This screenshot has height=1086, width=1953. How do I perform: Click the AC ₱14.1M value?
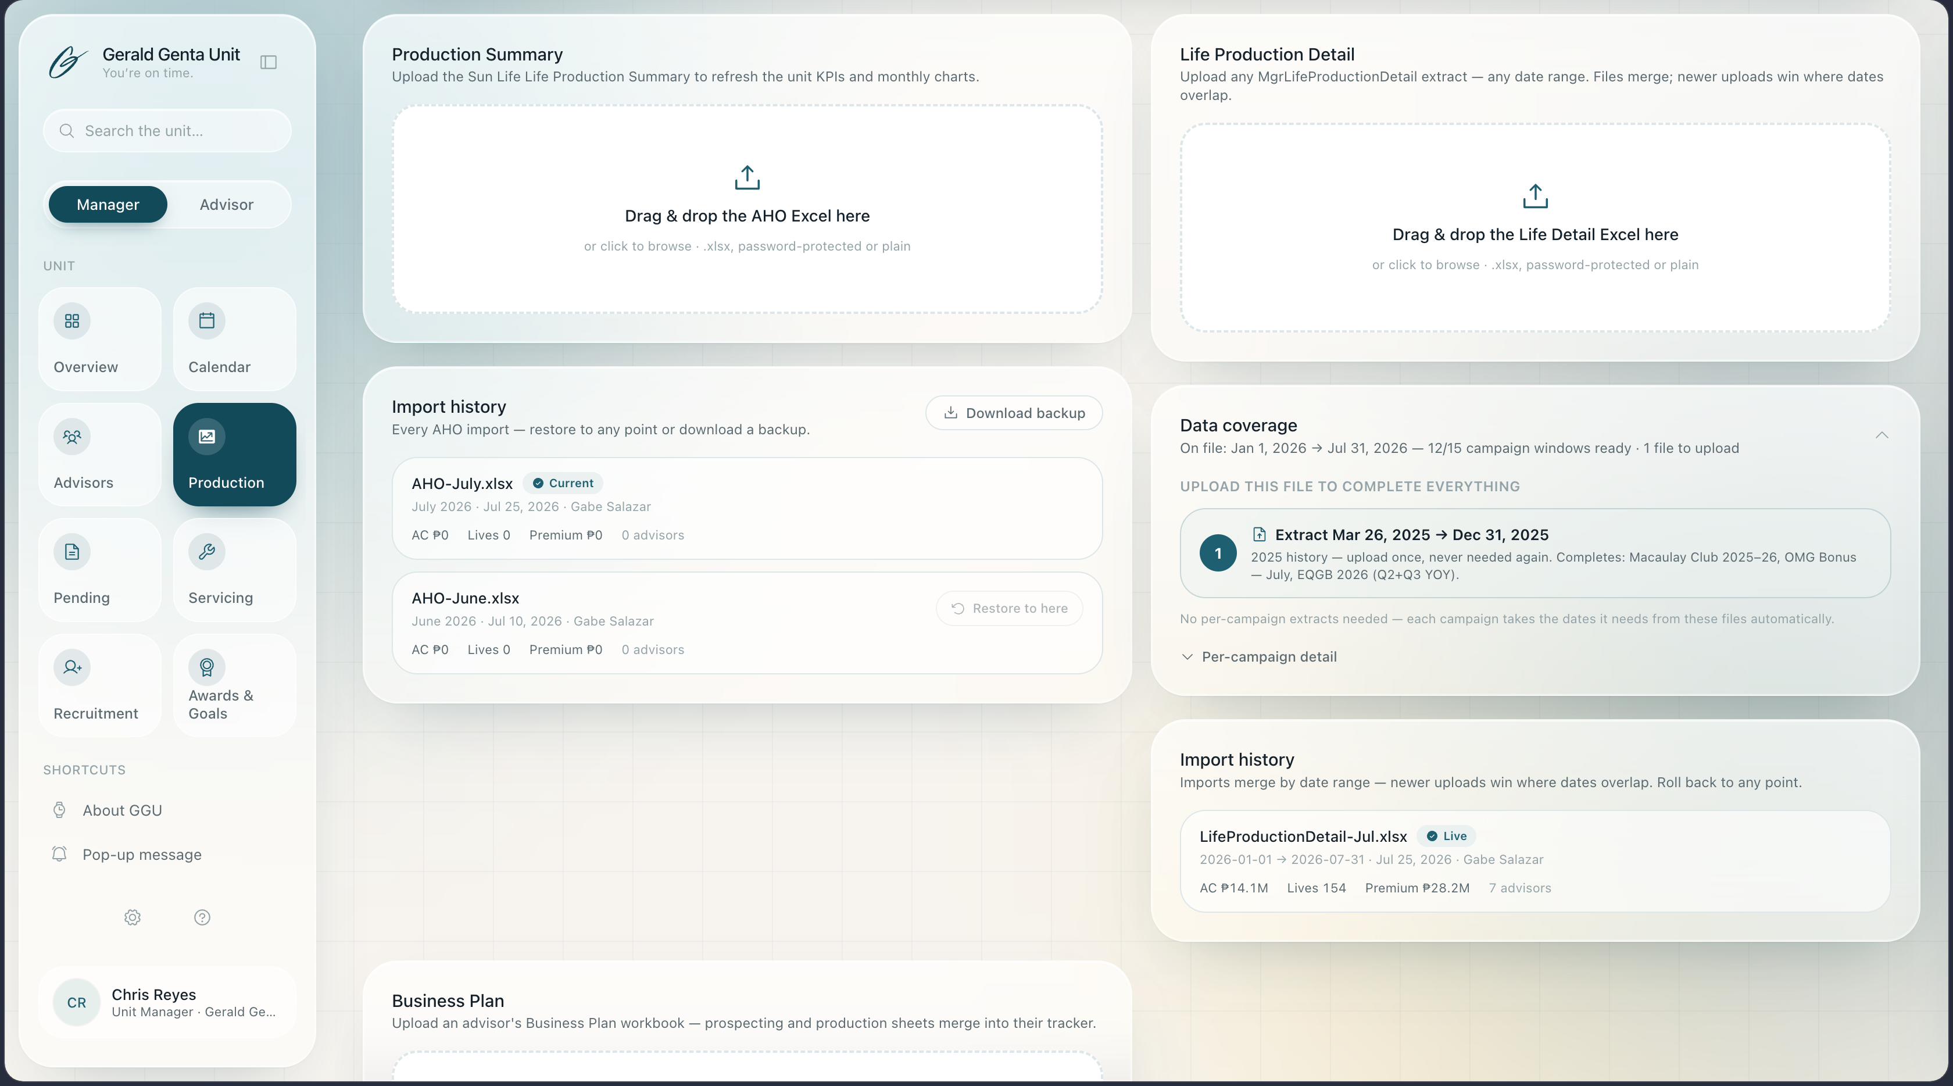pyautogui.click(x=1233, y=888)
